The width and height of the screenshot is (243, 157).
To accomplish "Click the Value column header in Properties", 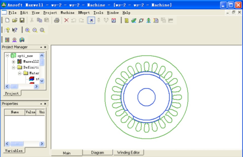I will pos(30,112).
